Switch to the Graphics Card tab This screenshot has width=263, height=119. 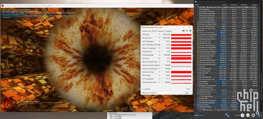click(x=146, y=31)
